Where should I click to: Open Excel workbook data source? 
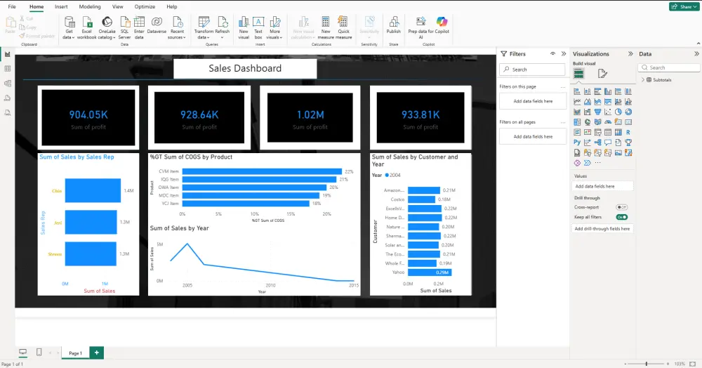[87, 27]
